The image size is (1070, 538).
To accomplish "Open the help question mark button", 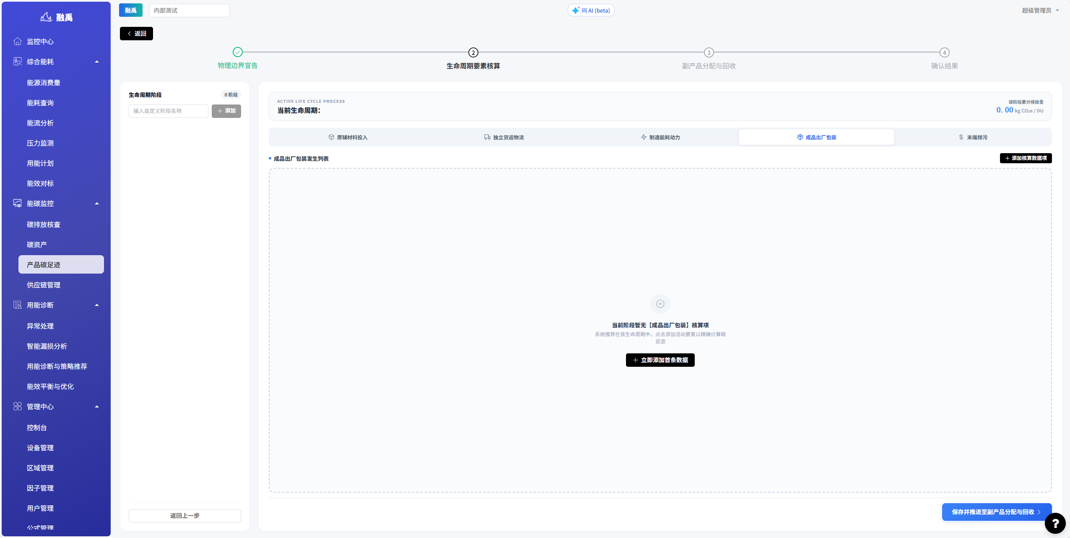I will (1055, 523).
